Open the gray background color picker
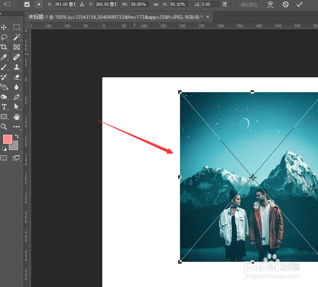The image size is (318, 287). coord(15,147)
